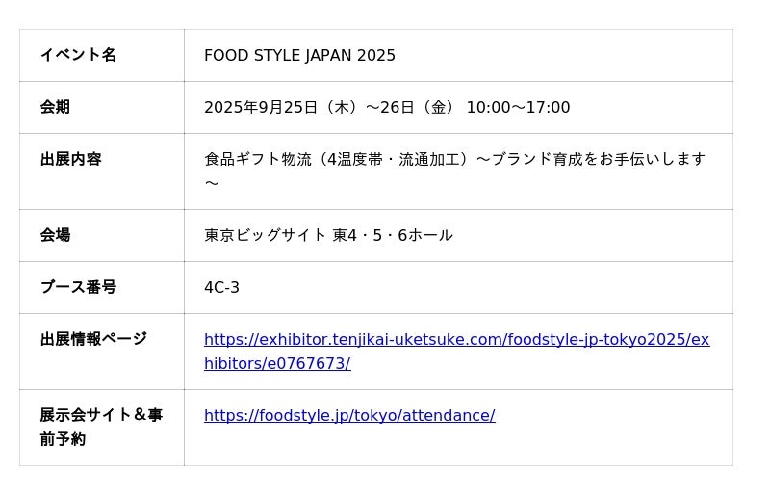The width and height of the screenshot is (770, 495).
Task: Click the 会場 row label
Action: click(55, 235)
